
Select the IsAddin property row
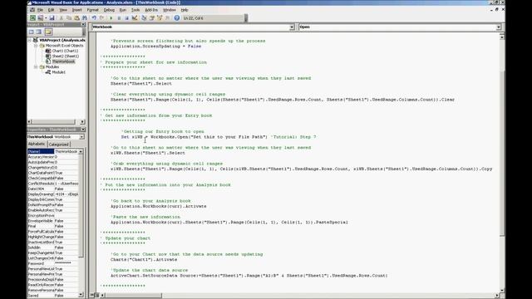pos(53,248)
